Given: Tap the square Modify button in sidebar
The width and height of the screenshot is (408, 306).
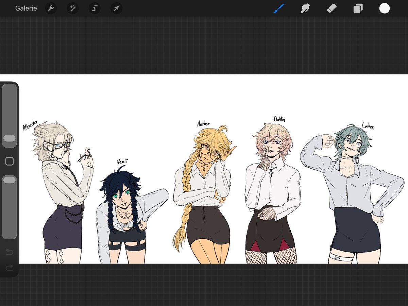Looking at the screenshot, I should click(10, 161).
